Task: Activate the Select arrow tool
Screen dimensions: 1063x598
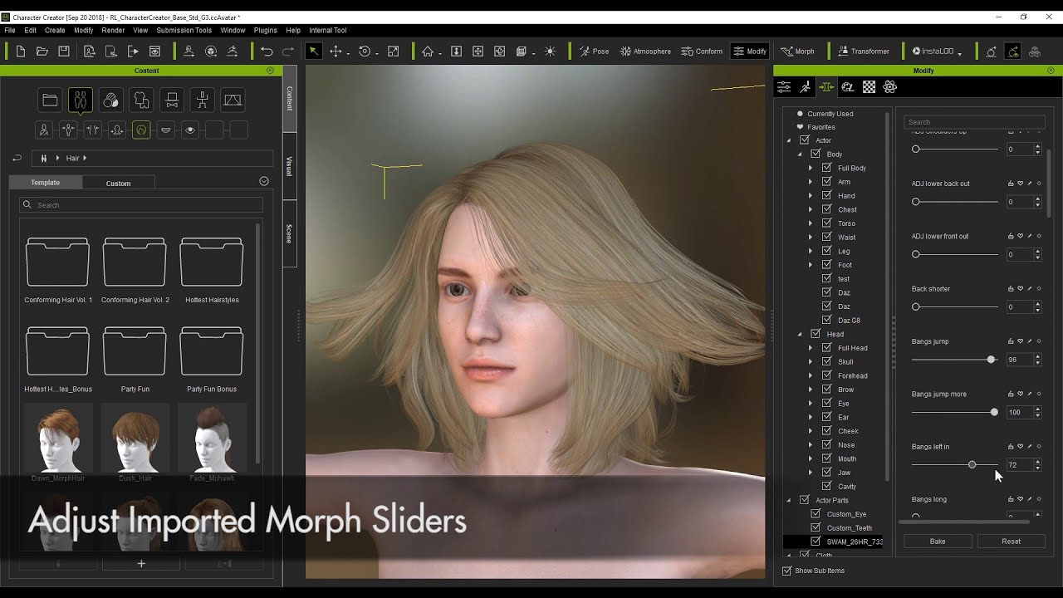Action: click(x=313, y=51)
